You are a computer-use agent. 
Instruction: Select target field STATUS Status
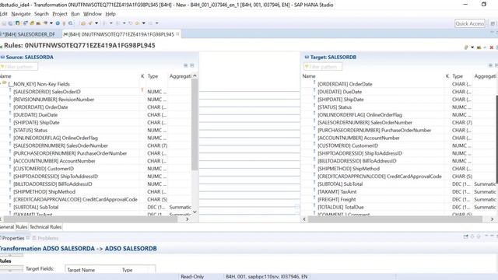(335, 107)
